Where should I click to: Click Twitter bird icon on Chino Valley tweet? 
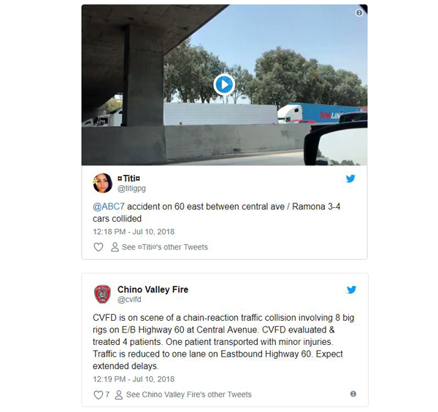351,289
